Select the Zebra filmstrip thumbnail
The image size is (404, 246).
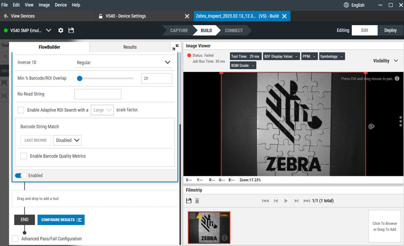[209, 227]
